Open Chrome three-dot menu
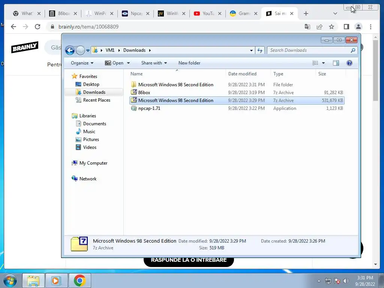This screenshot has height=288, width=384. pos(370,27)
